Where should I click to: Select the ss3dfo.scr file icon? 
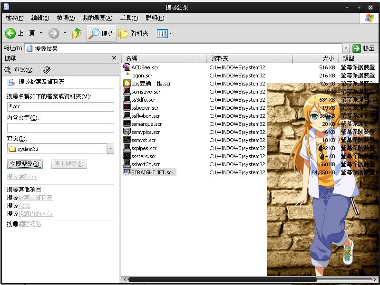(x=127, y=99)
